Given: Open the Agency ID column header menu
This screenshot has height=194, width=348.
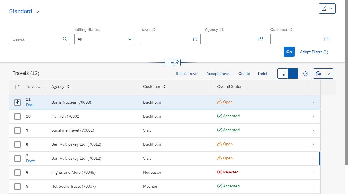Looking at the screenshot, I should point(95,87).
